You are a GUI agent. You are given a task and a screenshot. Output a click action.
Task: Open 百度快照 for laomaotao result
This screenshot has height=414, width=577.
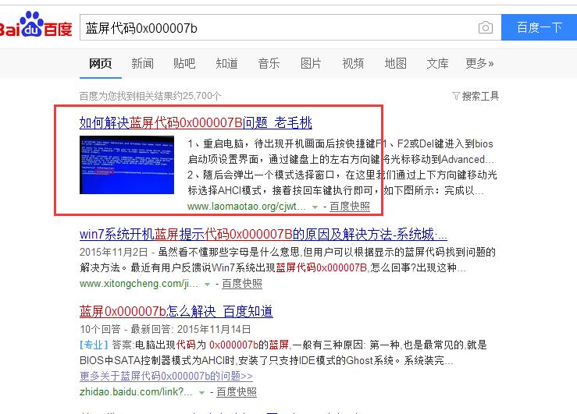click(x=350, y=207)
